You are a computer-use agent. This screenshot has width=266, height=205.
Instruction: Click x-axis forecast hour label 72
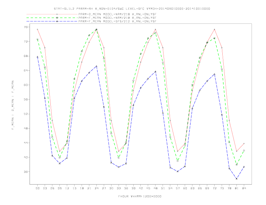pos(215,188)
